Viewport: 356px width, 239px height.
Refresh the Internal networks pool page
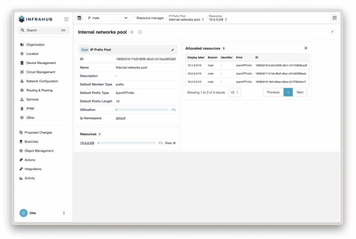point(140,32)
